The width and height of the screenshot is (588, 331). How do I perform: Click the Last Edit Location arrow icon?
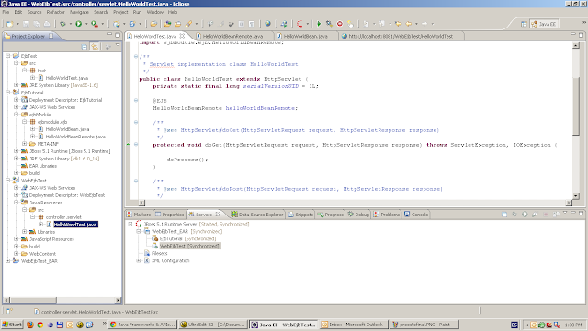coord(398,24)
